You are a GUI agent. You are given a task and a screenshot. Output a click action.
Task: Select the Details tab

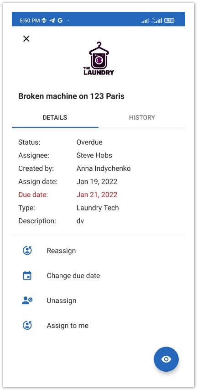(x=55, y=117)
